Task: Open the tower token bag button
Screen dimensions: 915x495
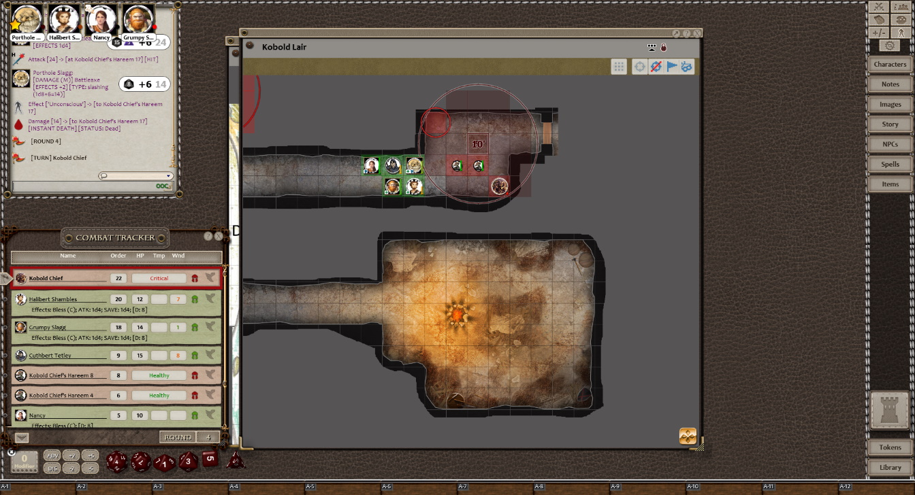Action: coord(890,411)
